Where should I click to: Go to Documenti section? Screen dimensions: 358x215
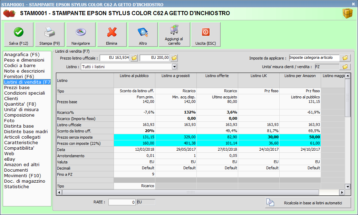click(x=16, y=170)
